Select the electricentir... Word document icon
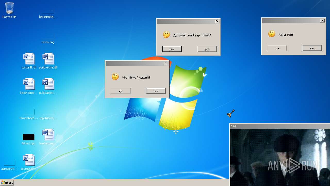330x186 pixels. pyautogui.click(x=29, y=86)
